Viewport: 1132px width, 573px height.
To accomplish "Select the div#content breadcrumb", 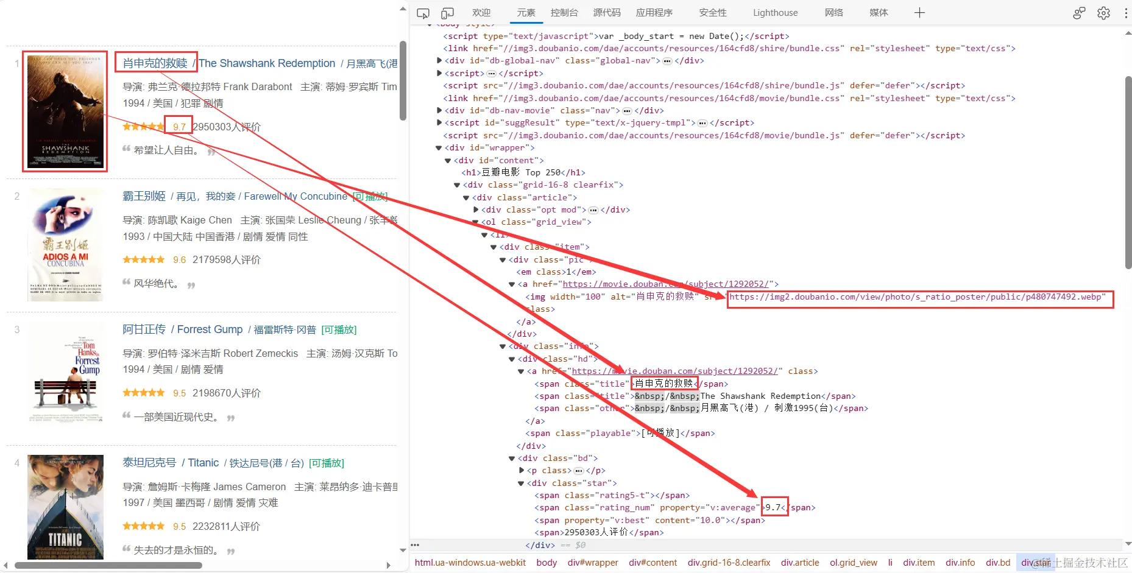I will [653, 563].
